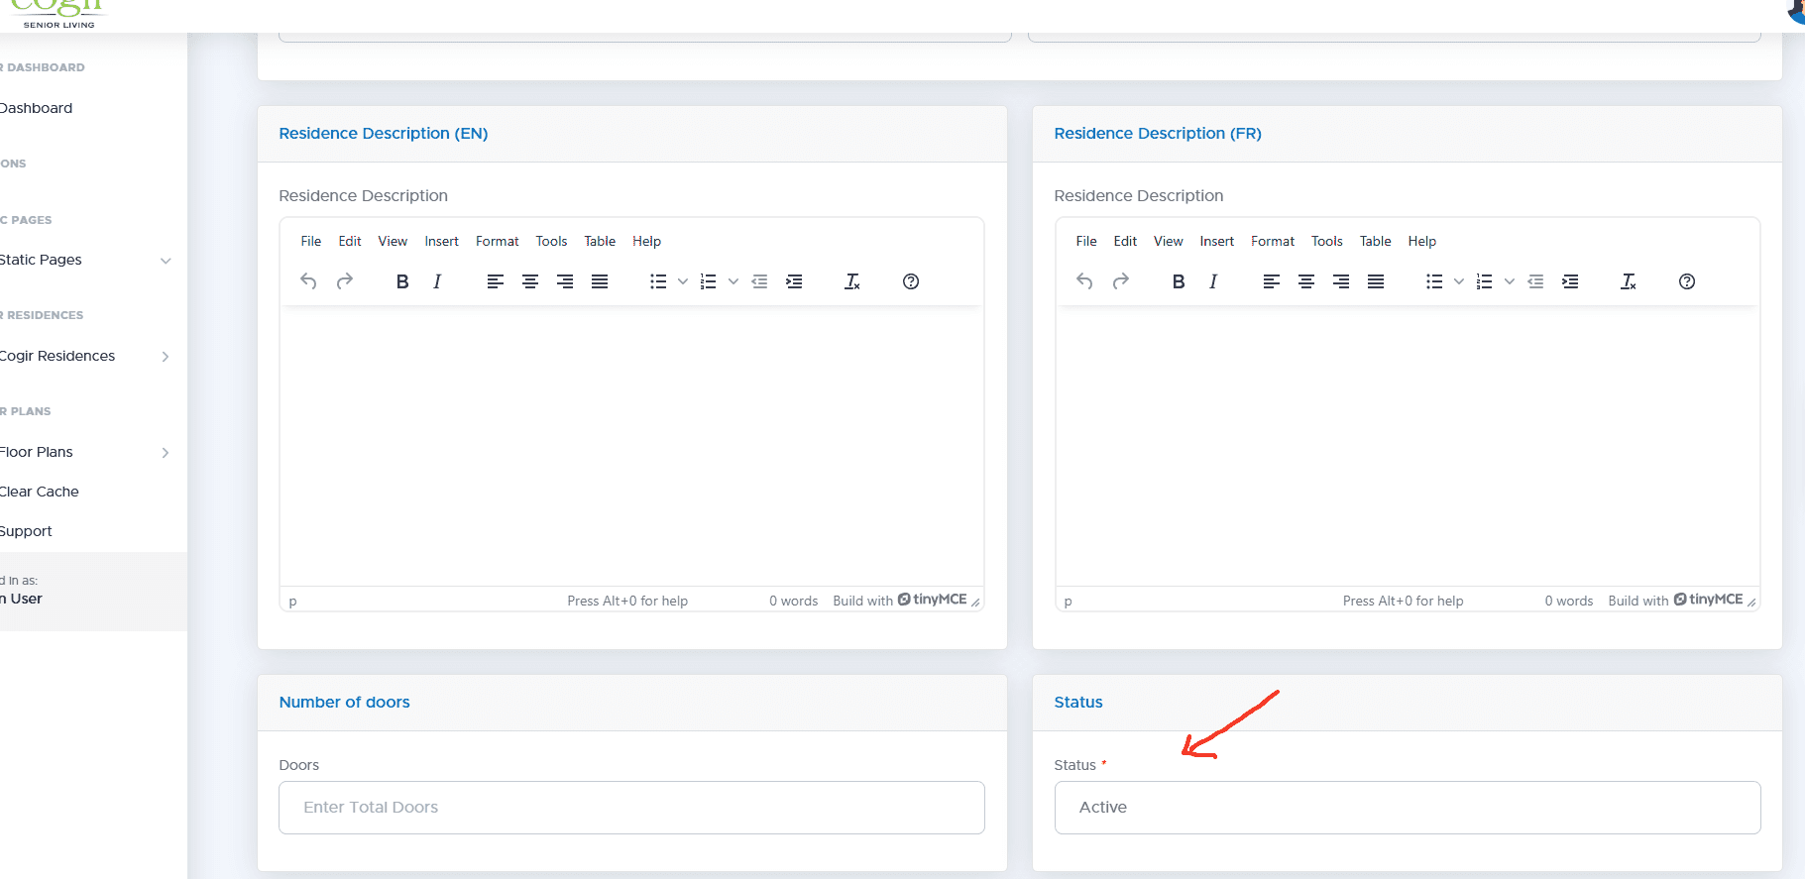Grab EN editor resize handle
1805x879 pixels.
(975, 602)
